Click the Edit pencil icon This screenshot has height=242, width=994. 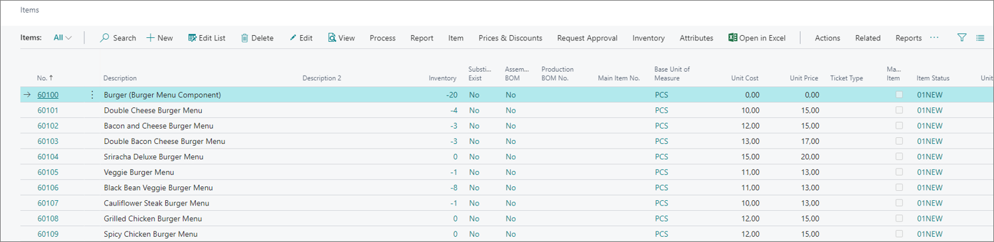coord(293,38)
